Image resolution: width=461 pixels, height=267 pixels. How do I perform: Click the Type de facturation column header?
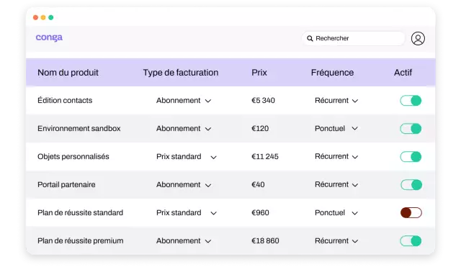[181, 73]
